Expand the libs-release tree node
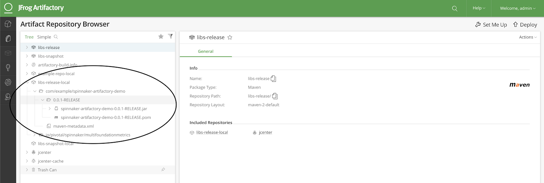Screen dimensions: 544x183 27,48
